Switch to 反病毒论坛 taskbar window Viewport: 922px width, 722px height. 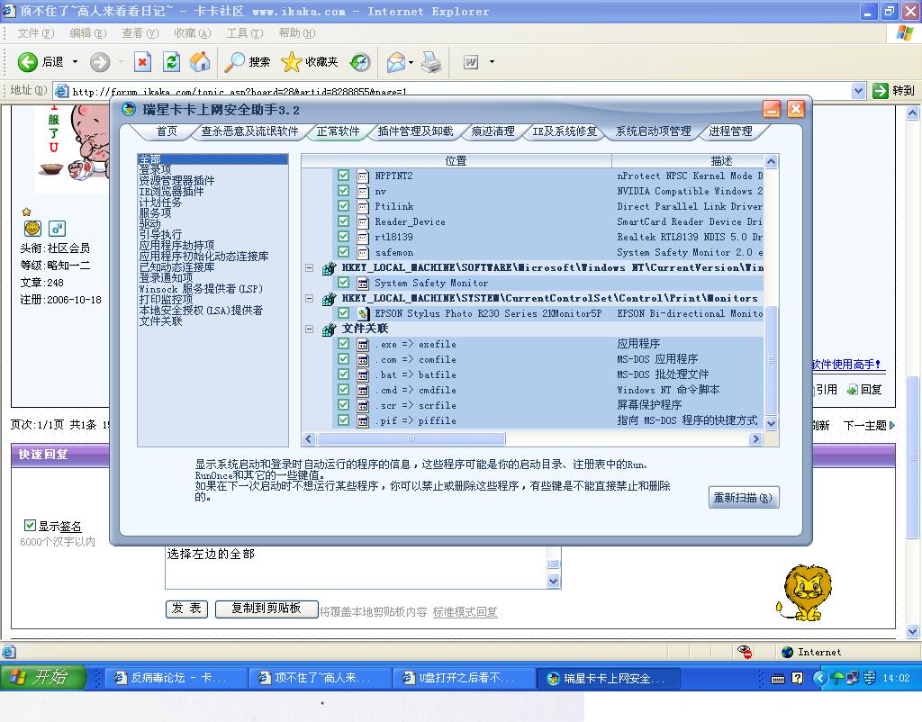point(176,678)
